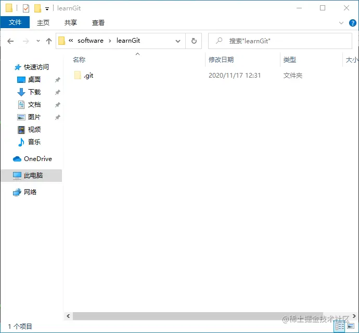Screen dimensions: 359x333
Task: Go up one folder level
Action: (49, 41)
